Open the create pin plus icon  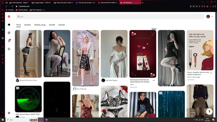pyautogui.click(x=9, y=33)
